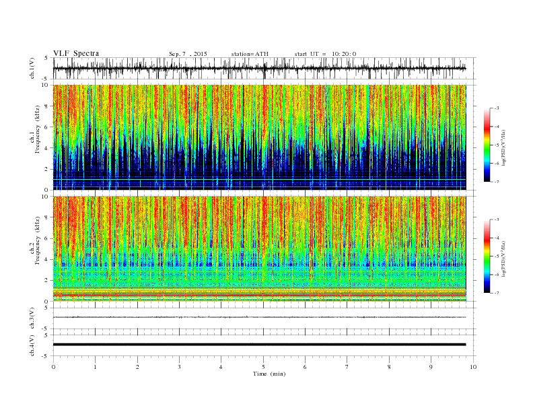The height and width of the screenshot is (412, 533).
Task: Click the "2" minute tick label
Action: (x=137, y=367)
